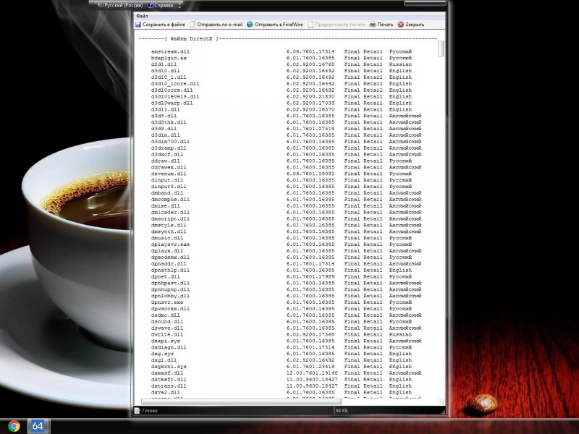Select the dxtmsft.dll file name
Screen dimensions: 579x434
pyautogui.click(x=169, y=380)
